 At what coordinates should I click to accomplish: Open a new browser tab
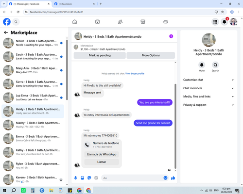click(101, 4)
